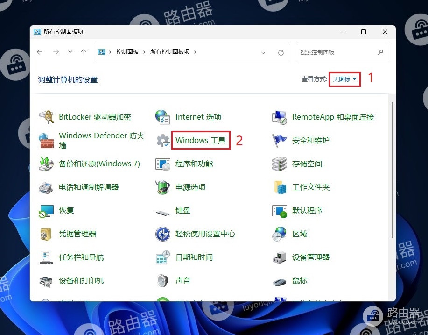Viewport: 428px width, 335px height.
Task: Expand chevron before 控制面板 breadcrumb
Action: tap(110, 52)
